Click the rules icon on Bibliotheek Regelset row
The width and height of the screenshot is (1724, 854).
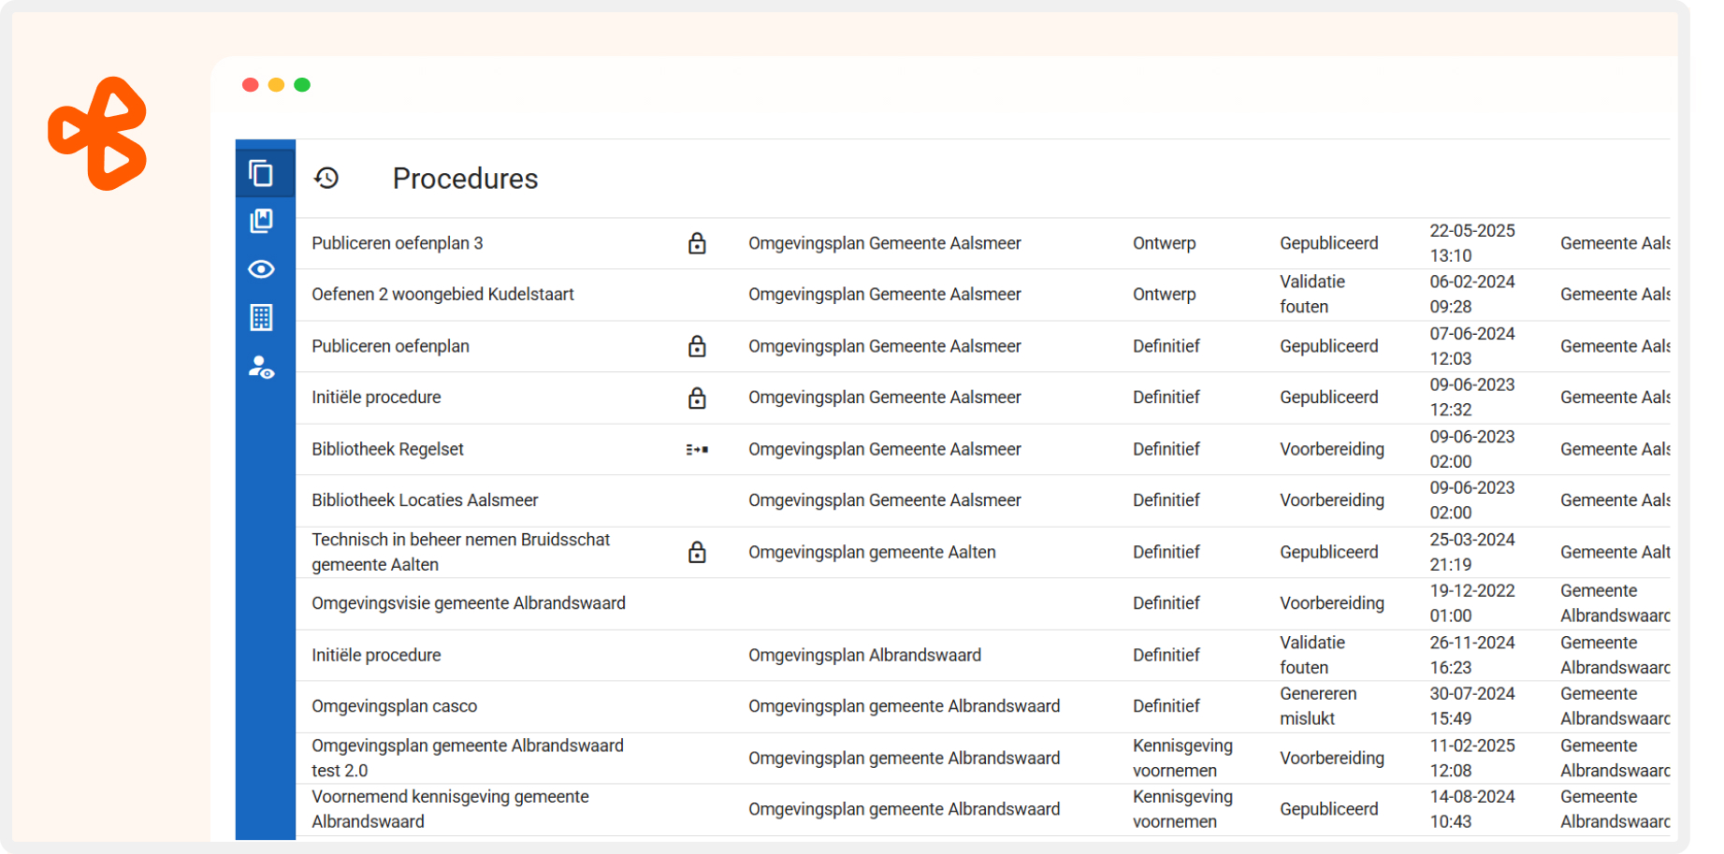[x=697, y=449]
